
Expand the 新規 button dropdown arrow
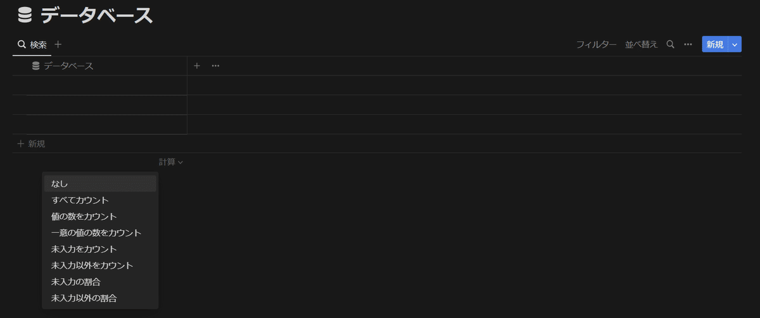735,44
